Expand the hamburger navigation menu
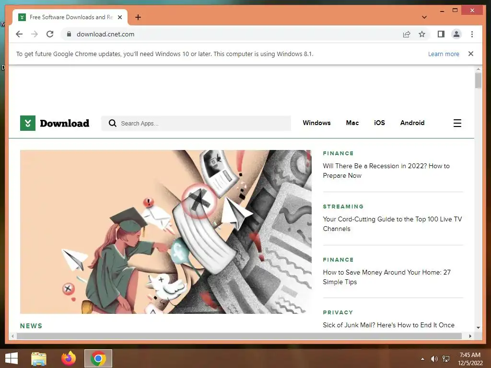Screen dimensions: 491x368 point(457,123)
